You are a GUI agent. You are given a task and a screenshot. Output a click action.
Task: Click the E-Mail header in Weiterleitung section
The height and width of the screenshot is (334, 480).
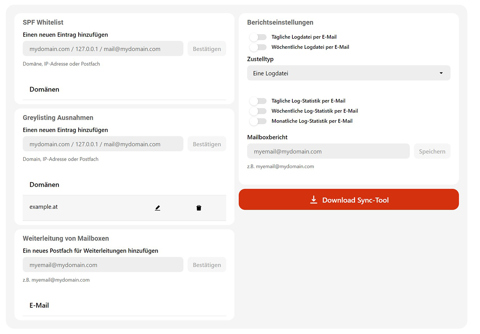coord(39,305)
